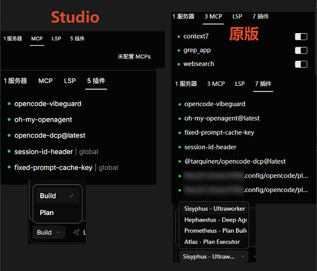
Task: Toggle the grep_app MCP switch
Action: [x=301, y=51]
